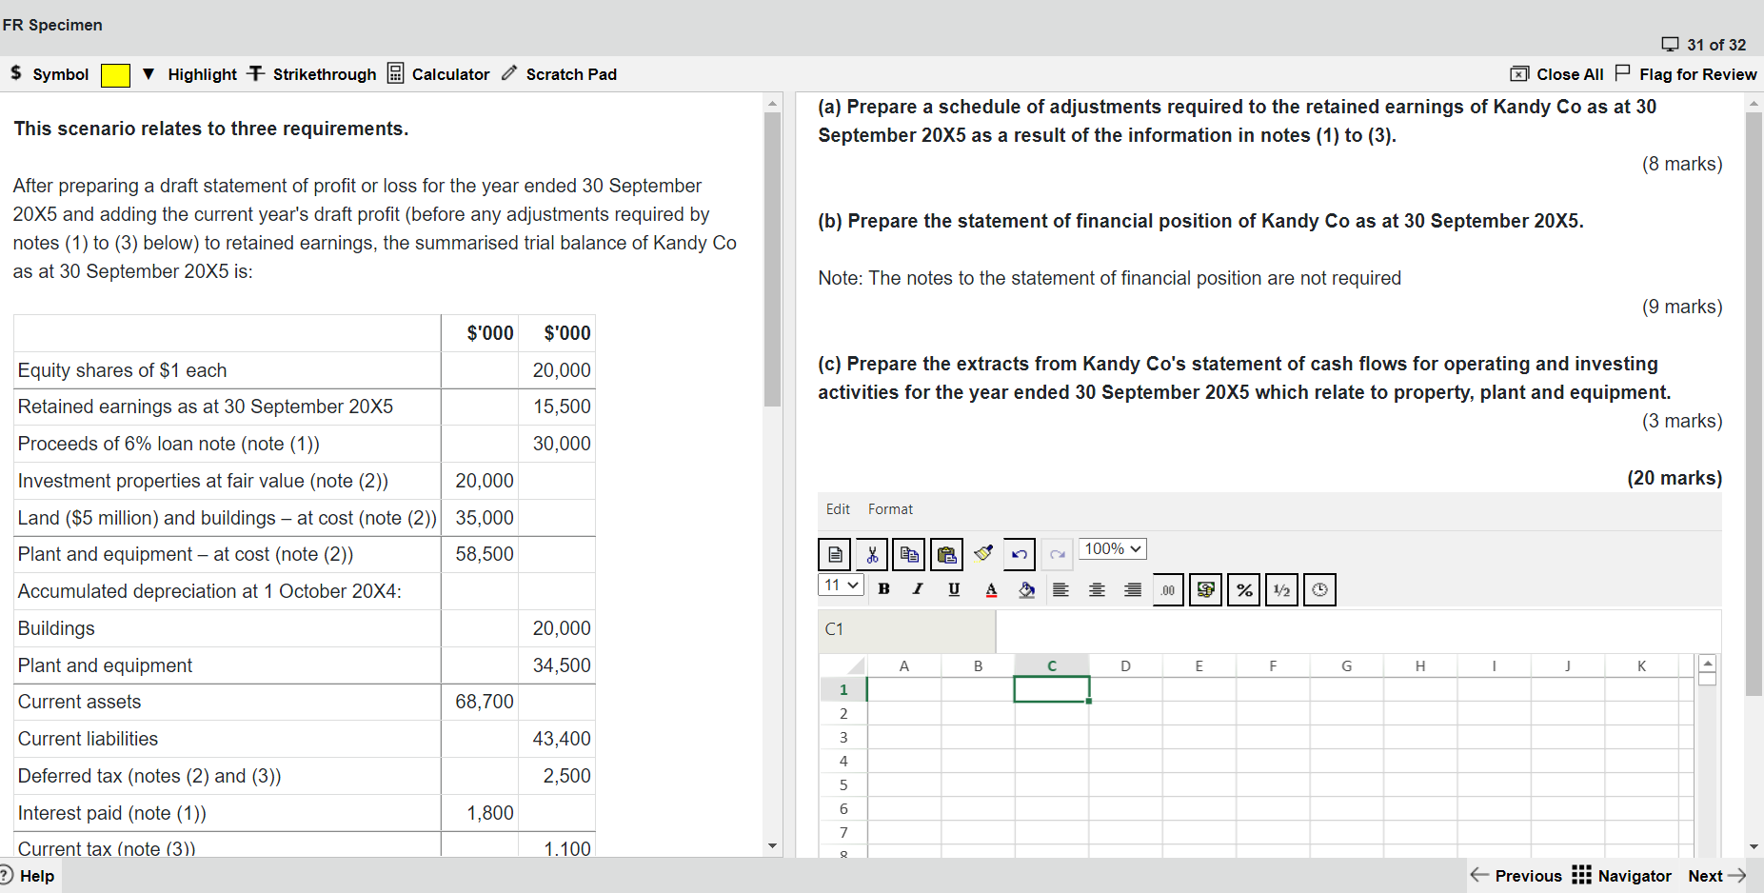Open the font size 11 dropdown
This screenshot has height=893, width=1764.
click(841, 585)
